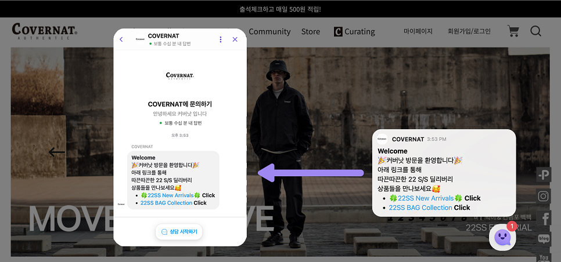This screenshot has height=262, width=561.
Task: Open the Curating menu item
Action: [354, 31]
